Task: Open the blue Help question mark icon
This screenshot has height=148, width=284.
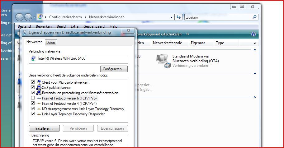Action: tap(253, 34)
